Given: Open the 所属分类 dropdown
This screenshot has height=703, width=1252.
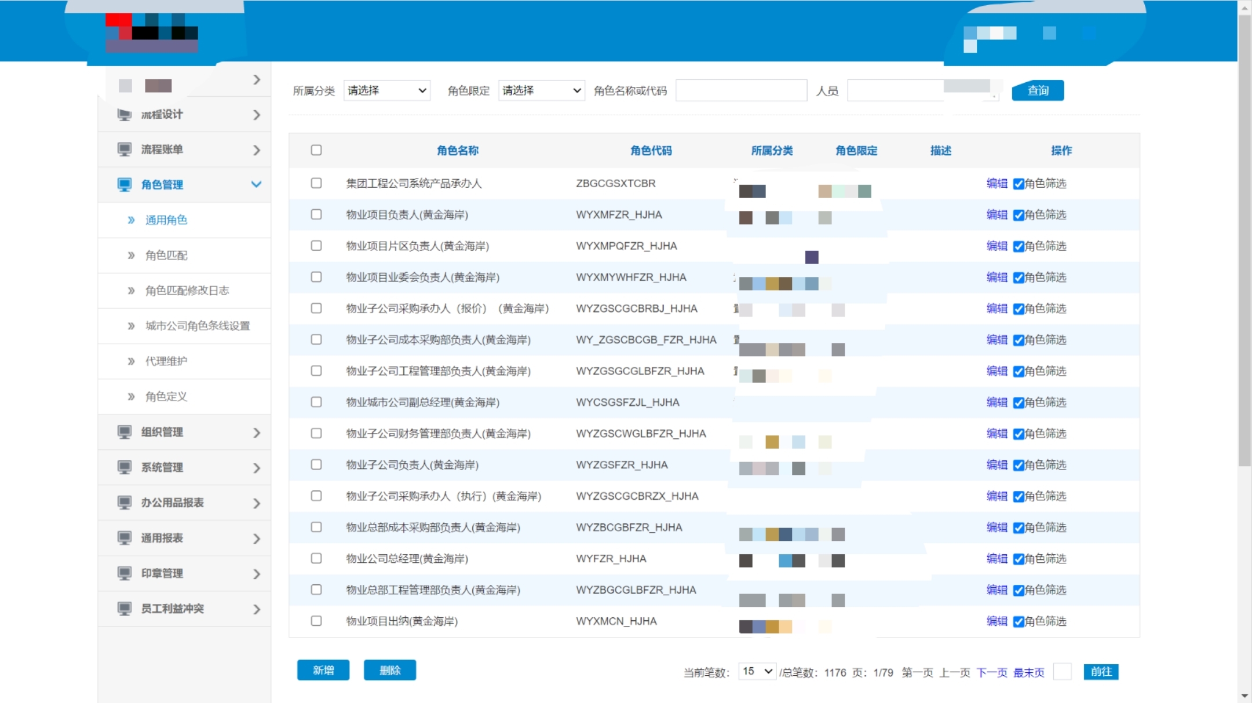Looking at the screenshot, I should point(387,90).
